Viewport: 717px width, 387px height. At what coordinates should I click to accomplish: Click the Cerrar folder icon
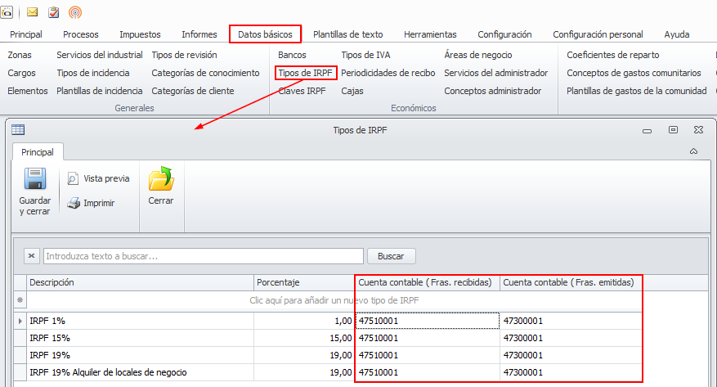161,179
